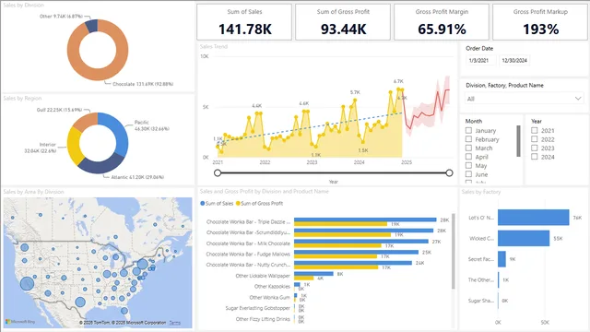Tick the June month checkbox
This screenshot has width=590, height=332.
(468, 174)
